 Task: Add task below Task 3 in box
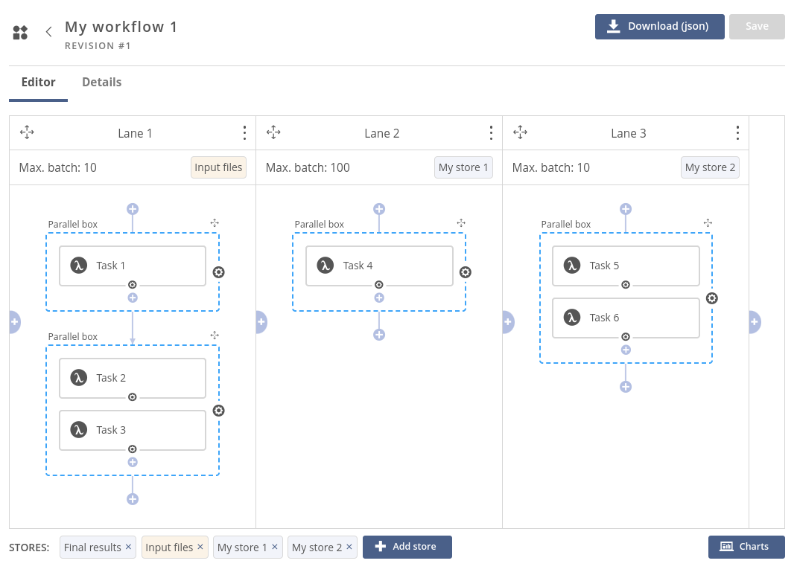coord(133,462)
